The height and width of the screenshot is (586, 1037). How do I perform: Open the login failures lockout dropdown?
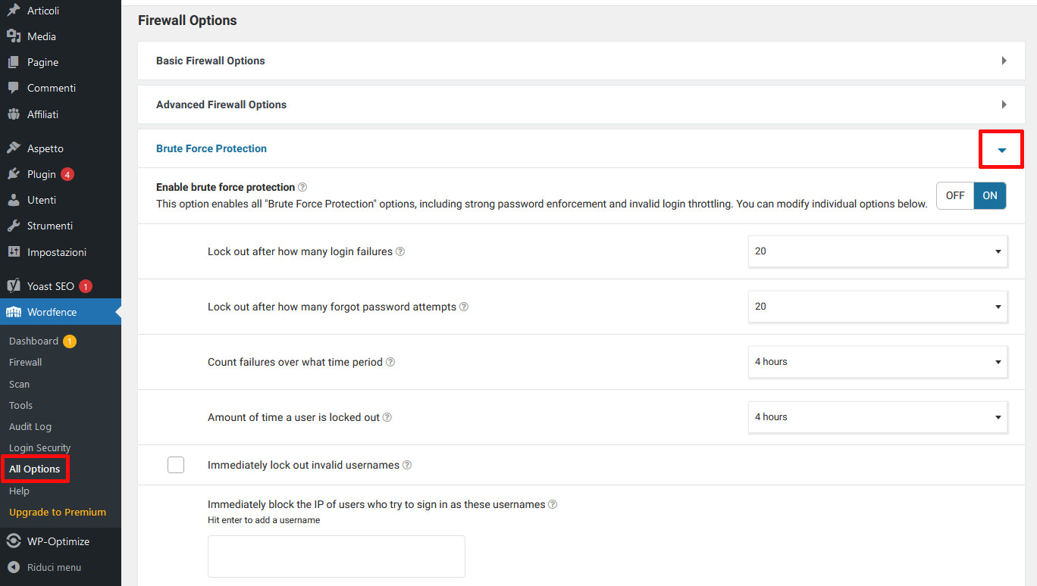[x=878, y=251]
